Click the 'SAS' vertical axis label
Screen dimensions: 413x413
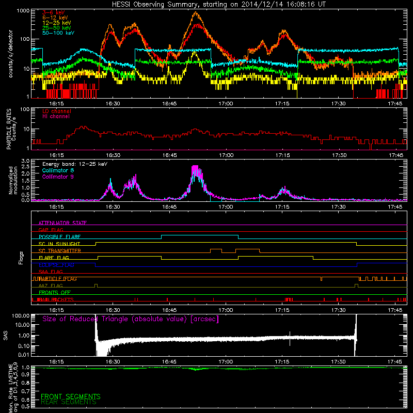(x=6, y=336)
